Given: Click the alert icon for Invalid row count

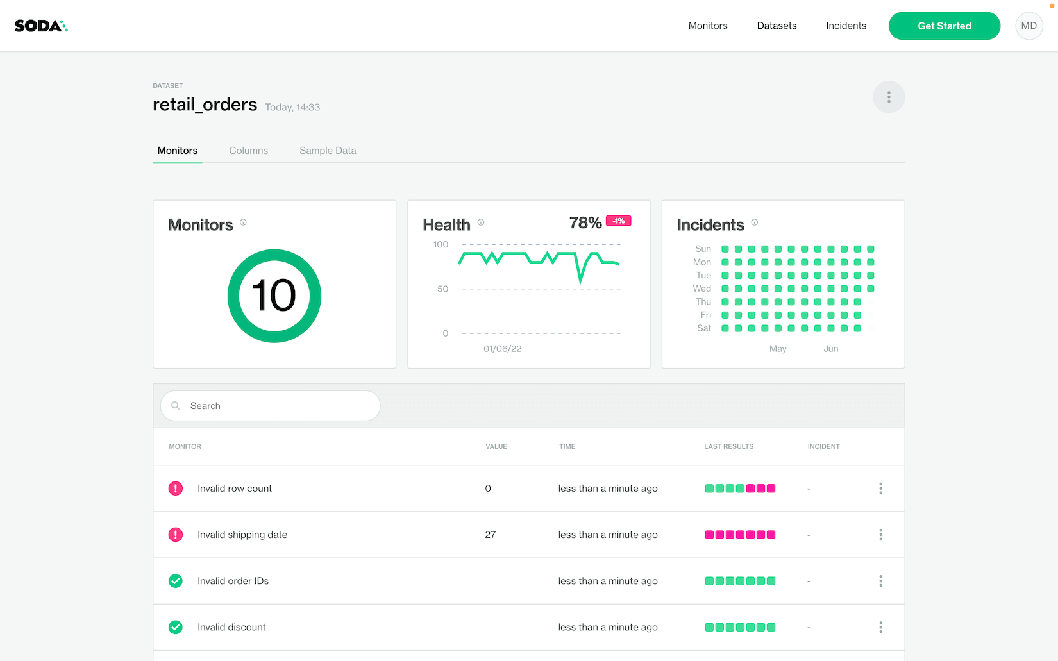Looking at the screenshot, I should pyautogui.click(x=176, y=489).
